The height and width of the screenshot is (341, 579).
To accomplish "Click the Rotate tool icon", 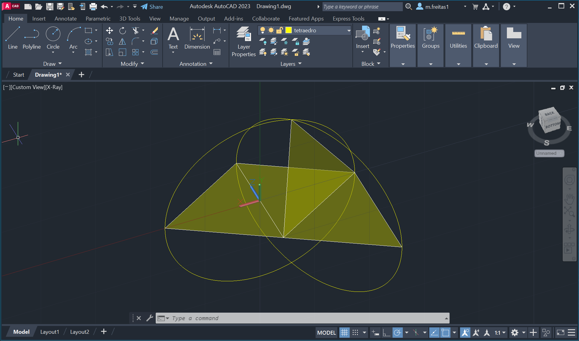I will pos(122,30).
